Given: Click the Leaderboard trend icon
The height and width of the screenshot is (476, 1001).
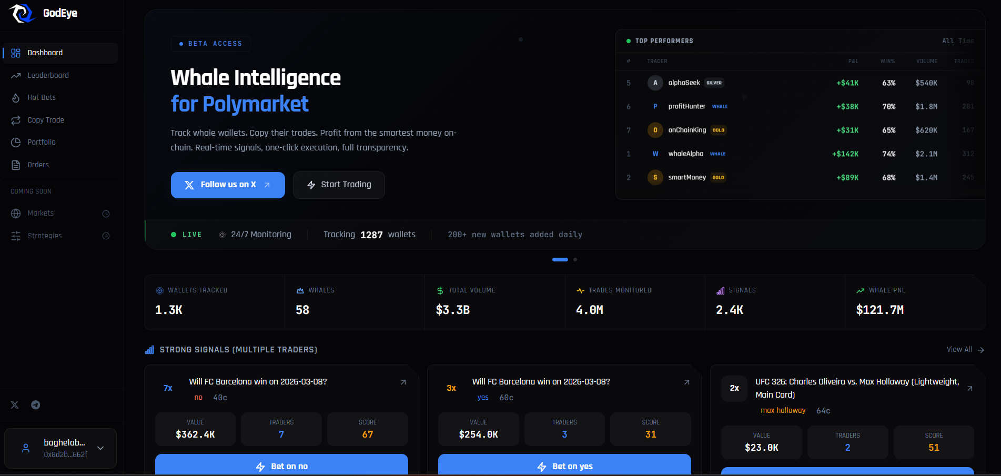Looking at the screenshot, I should (x=16, y=76).
